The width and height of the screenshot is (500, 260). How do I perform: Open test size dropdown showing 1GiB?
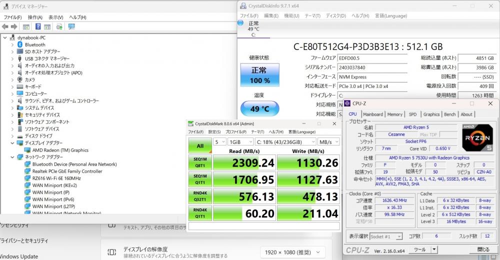pyautogui.click(x=241, y=142)
